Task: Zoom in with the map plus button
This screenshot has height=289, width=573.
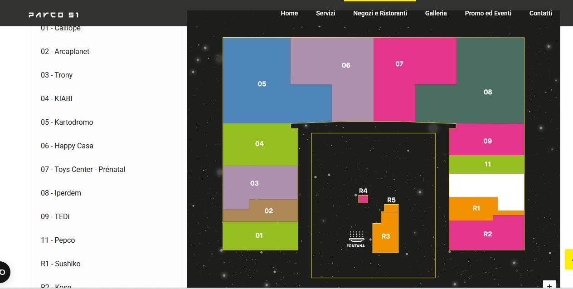Action: [x=549, y=286]
